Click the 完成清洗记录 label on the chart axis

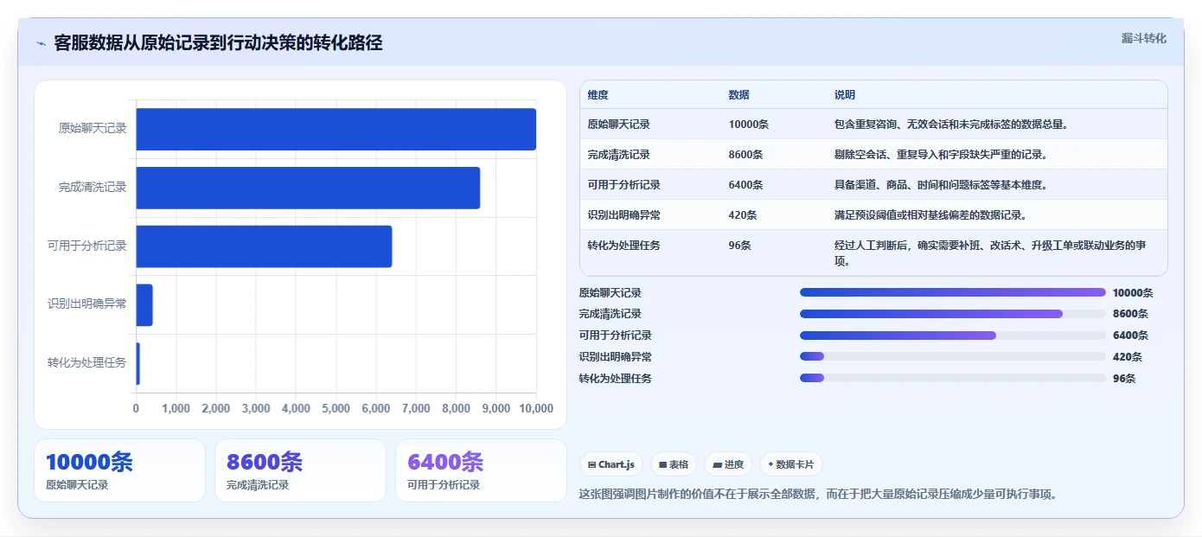93,188
